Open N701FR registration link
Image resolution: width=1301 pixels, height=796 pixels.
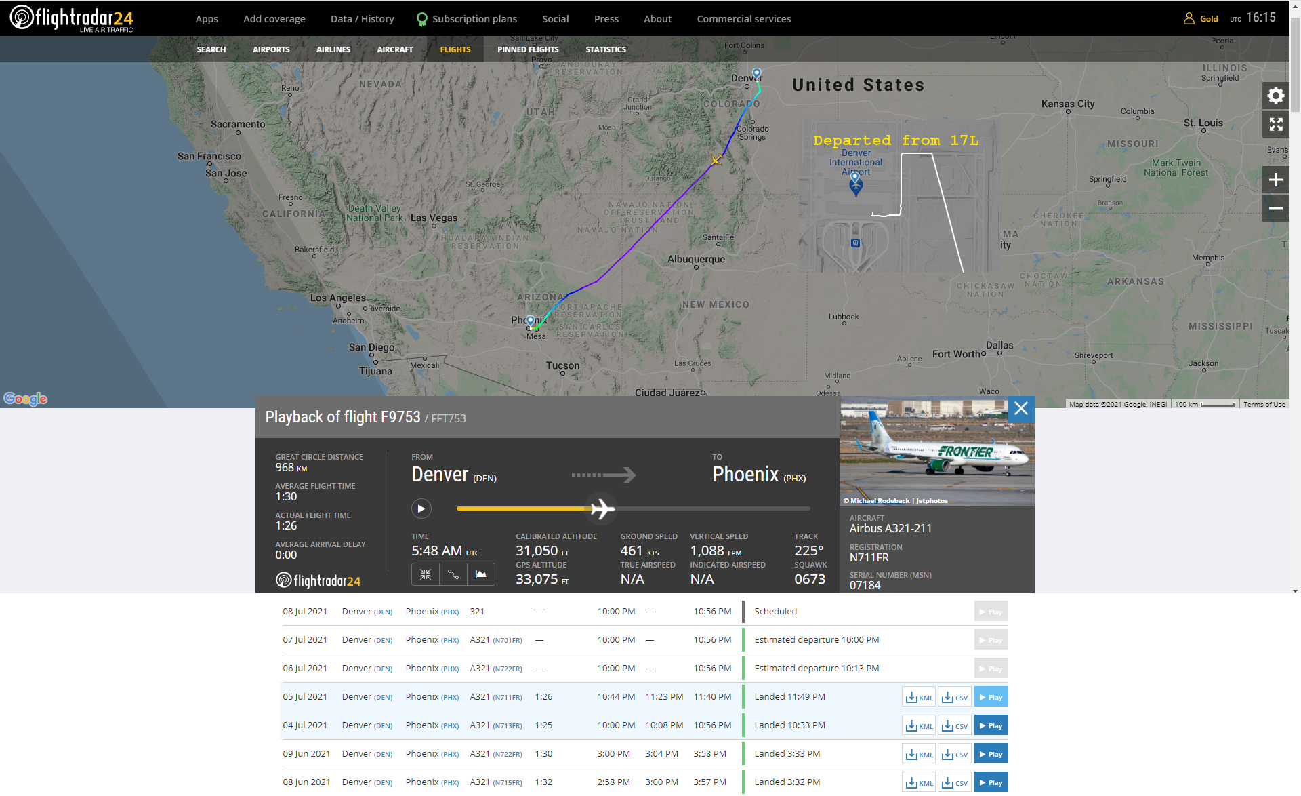508,641
